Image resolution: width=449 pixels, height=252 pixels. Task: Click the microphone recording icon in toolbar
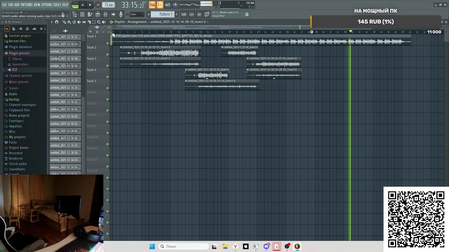[x=121, y=14]
